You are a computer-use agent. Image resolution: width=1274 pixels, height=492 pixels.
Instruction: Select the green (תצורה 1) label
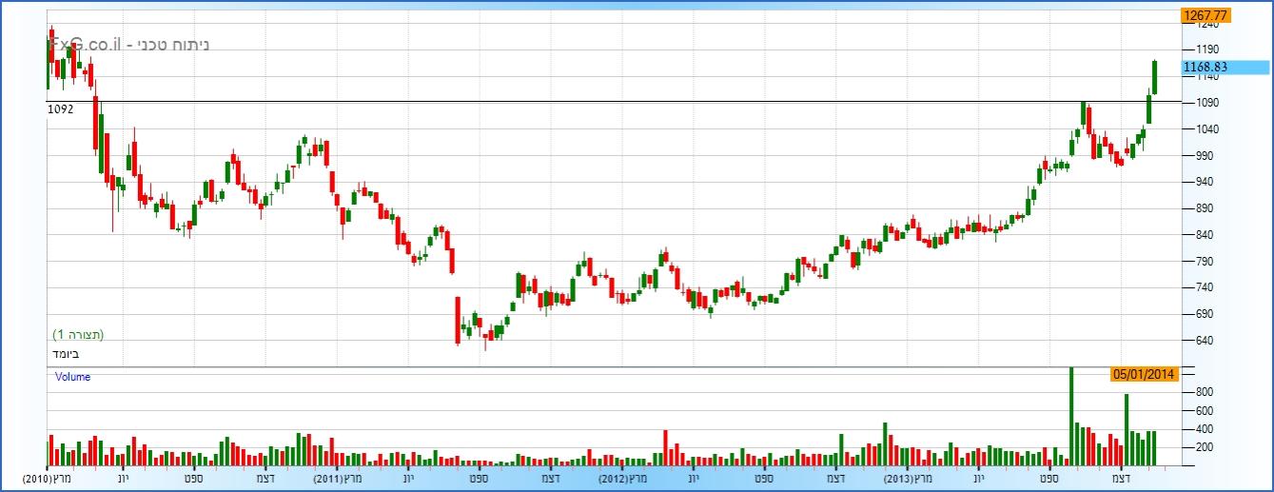tap(78, 335)
